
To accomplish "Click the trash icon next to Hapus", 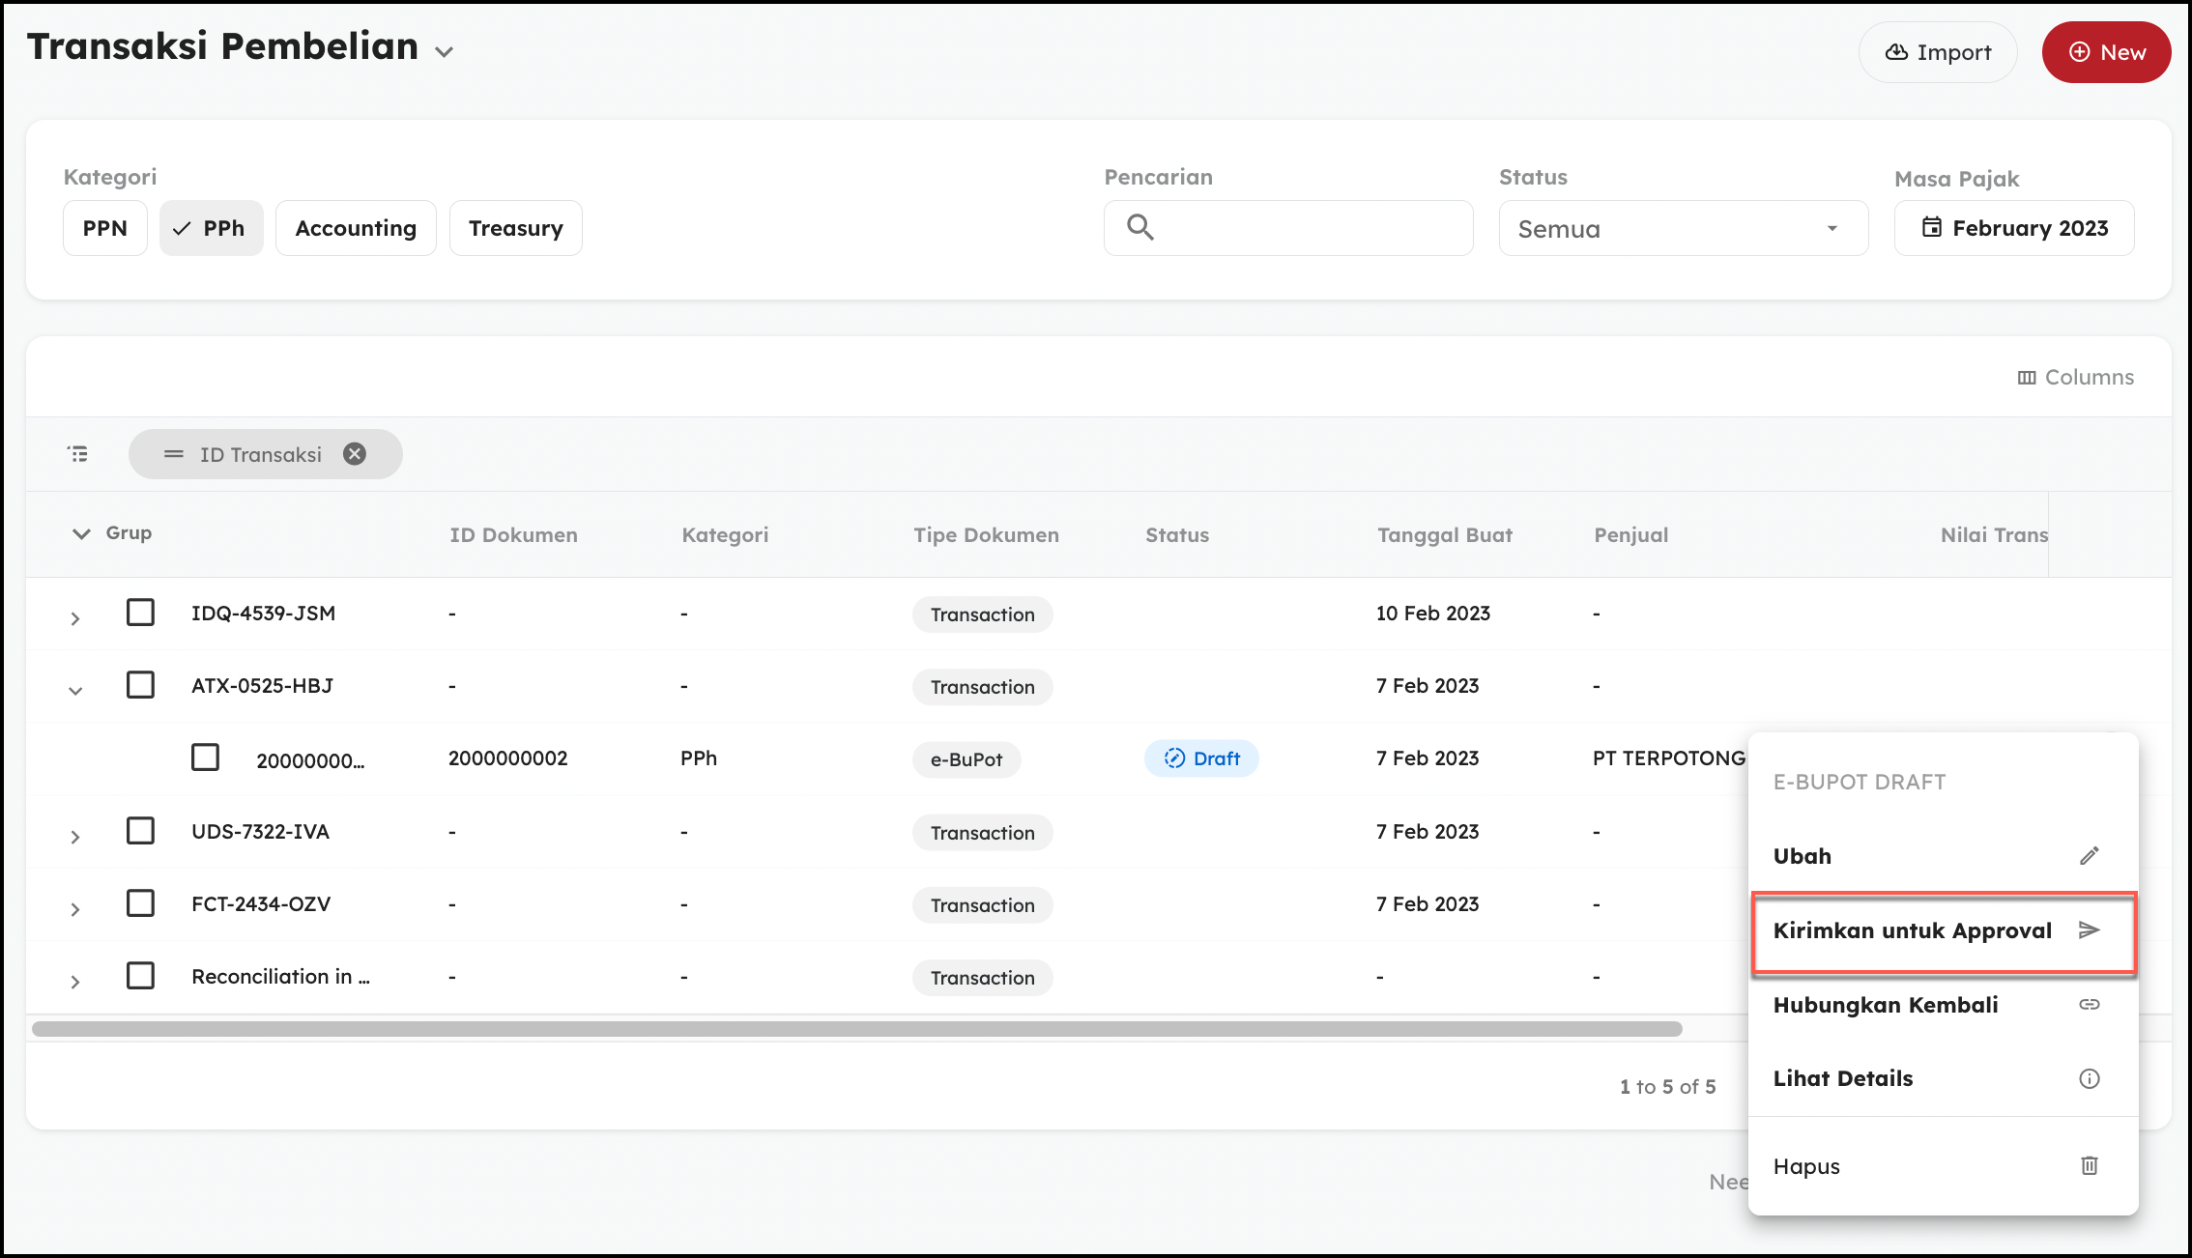I will tap(2089, 1166).
